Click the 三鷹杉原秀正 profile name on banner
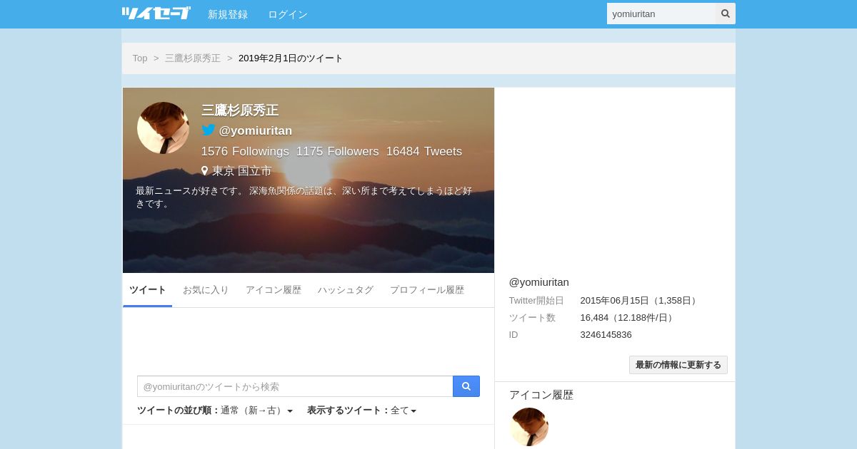This screenshot has width=857, height=449. click(x=240, y=110)
